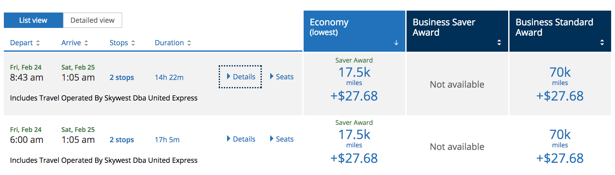Viewport: 615px width, 175px height.
Task: Open 2 stops link for 17h 5m flight
Action: (122, 140)
